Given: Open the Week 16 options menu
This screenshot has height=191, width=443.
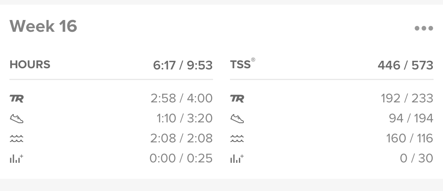Looking at the screenshot, I should click(x=424, y=28).
